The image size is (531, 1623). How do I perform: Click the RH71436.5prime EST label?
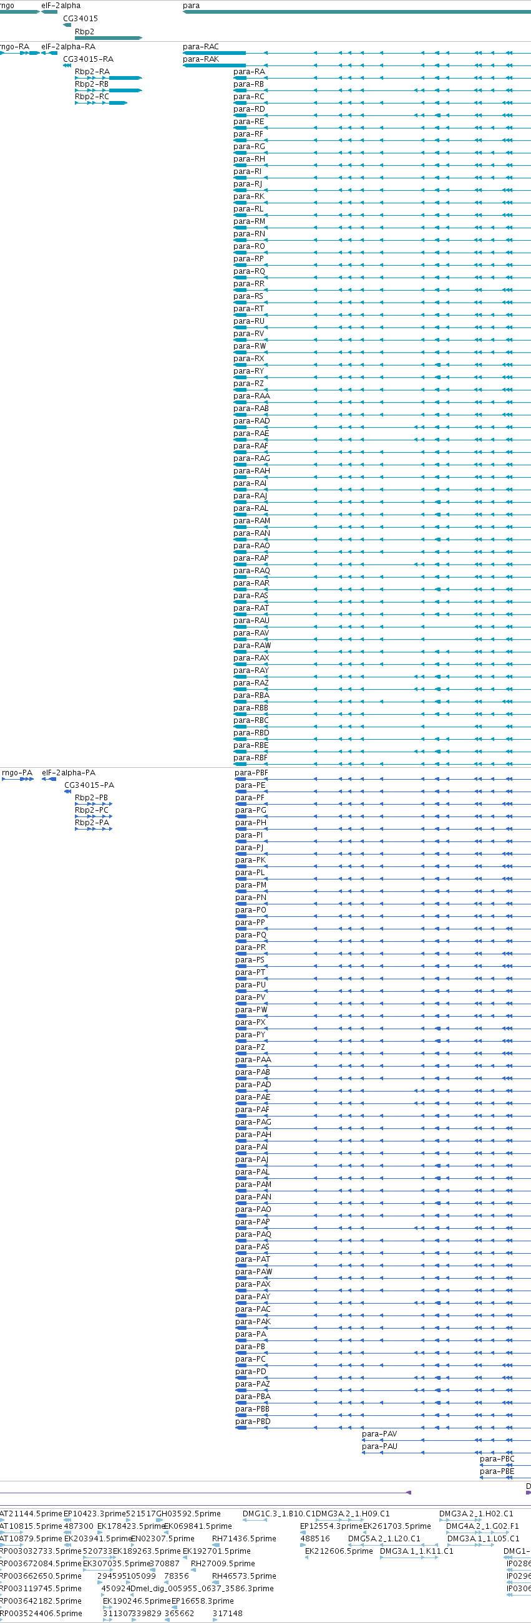[x=244, y=1539]
